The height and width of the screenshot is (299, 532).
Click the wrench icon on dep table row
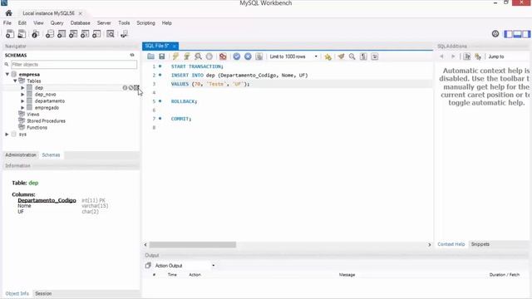coord(131,88)
